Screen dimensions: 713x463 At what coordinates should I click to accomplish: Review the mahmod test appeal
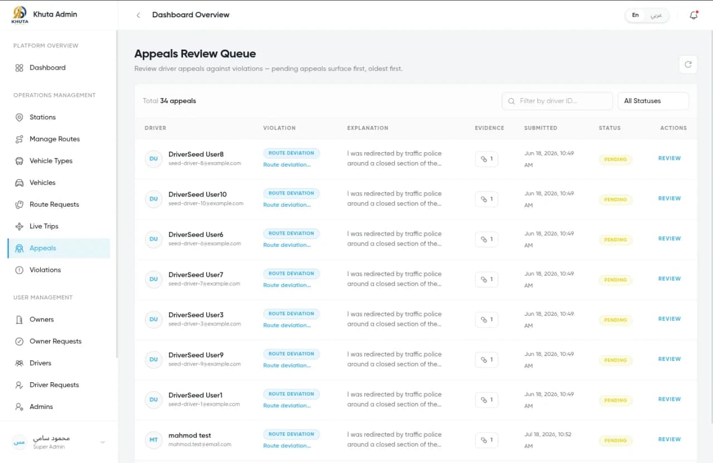pyautogui.click(x=670, y=439)
